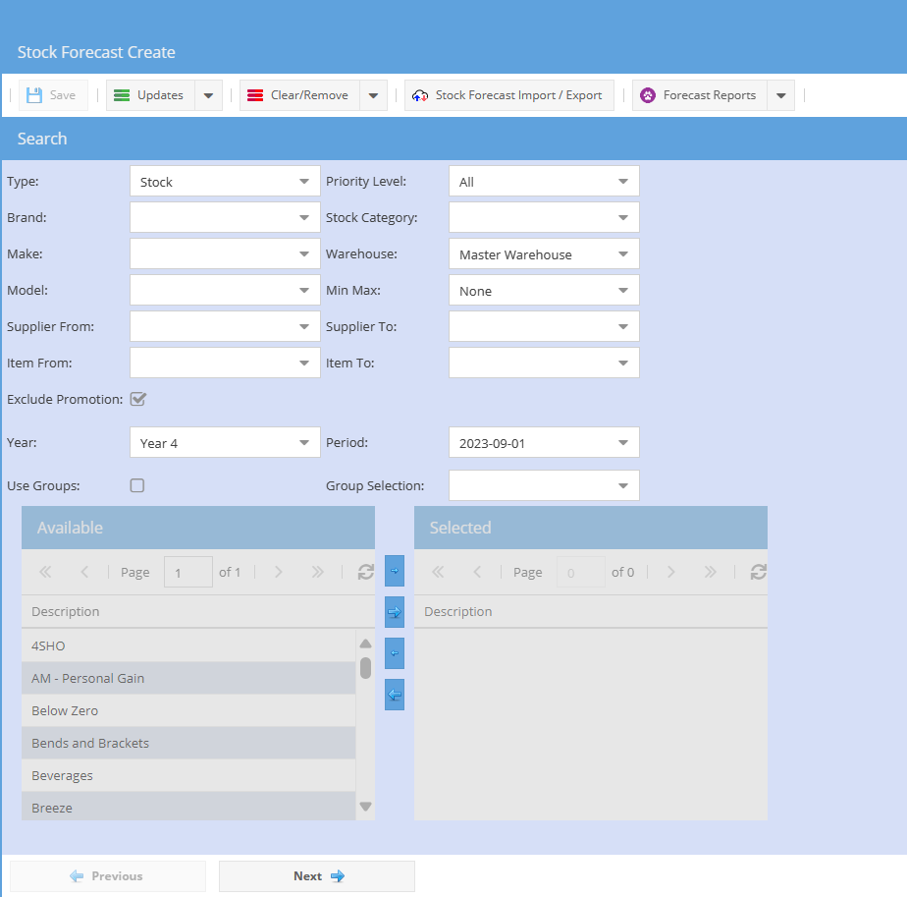The width and height of the screenshot is (907, 897).
Task: Toggle the Exclude Promotion checkbox
Action: [138, 399]
